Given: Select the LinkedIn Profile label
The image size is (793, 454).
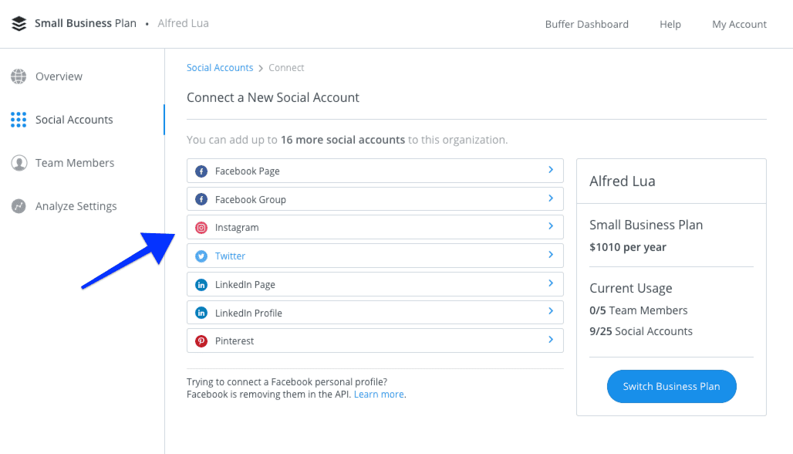Looking at the screenshot, I should [x=248, y=313].
